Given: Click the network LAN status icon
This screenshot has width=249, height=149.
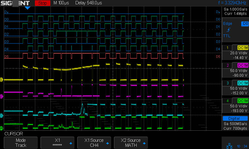Looking at the screenshot, I should pos(229,146).
